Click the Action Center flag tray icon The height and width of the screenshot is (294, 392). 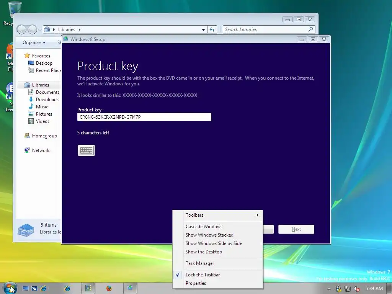pyautogui.click(x=338, y=289)
